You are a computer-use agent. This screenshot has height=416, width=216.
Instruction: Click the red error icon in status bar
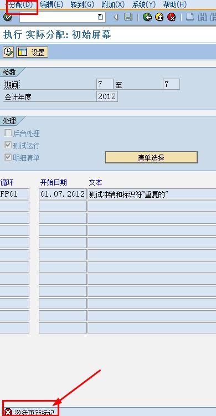[x=8, y=412]
